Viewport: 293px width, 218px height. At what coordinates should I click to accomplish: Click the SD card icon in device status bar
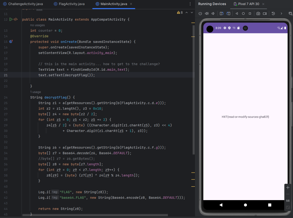coord(238,28)
